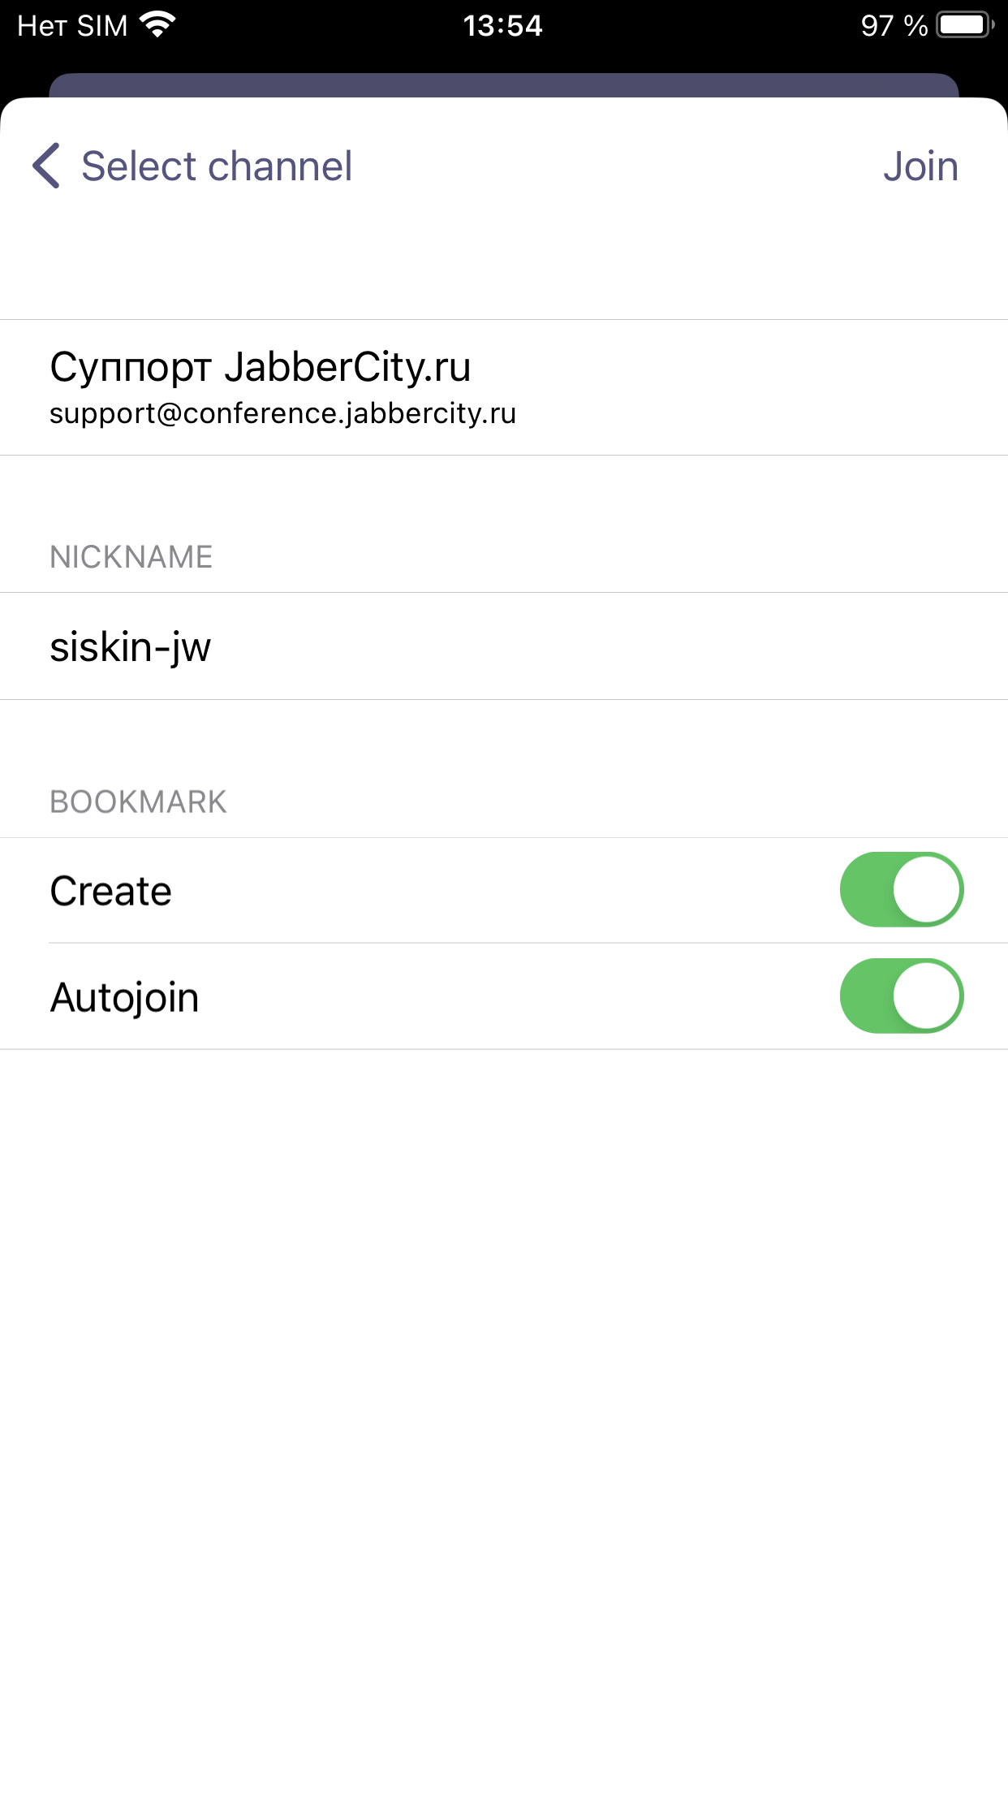Tap the dimmed card behind the sheet
Image resolution: width=1008 pixels, height=1793 pixels.
click(x=503, y=84)
